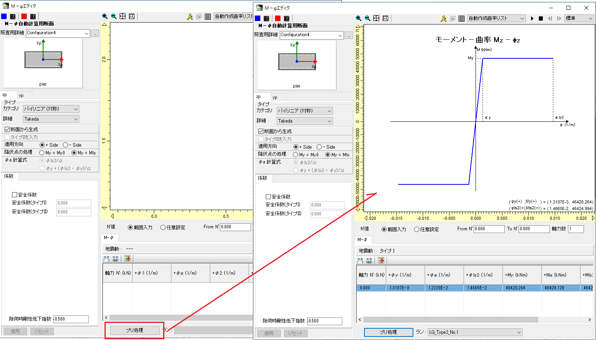Screen dimensions: 596x340
Task: Click multicolor grid icon beside red swatch, right window
Action: pos(287,18)
